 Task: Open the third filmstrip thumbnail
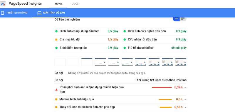87,62
